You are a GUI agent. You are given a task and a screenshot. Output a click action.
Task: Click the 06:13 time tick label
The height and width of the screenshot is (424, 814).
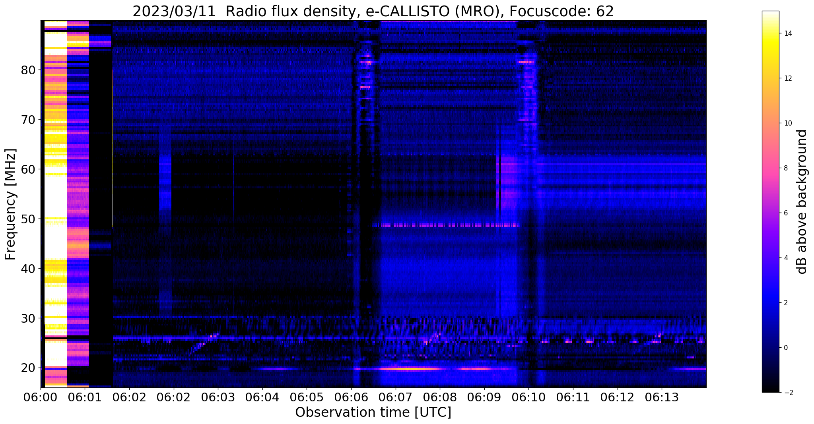(x=662, y=396)
